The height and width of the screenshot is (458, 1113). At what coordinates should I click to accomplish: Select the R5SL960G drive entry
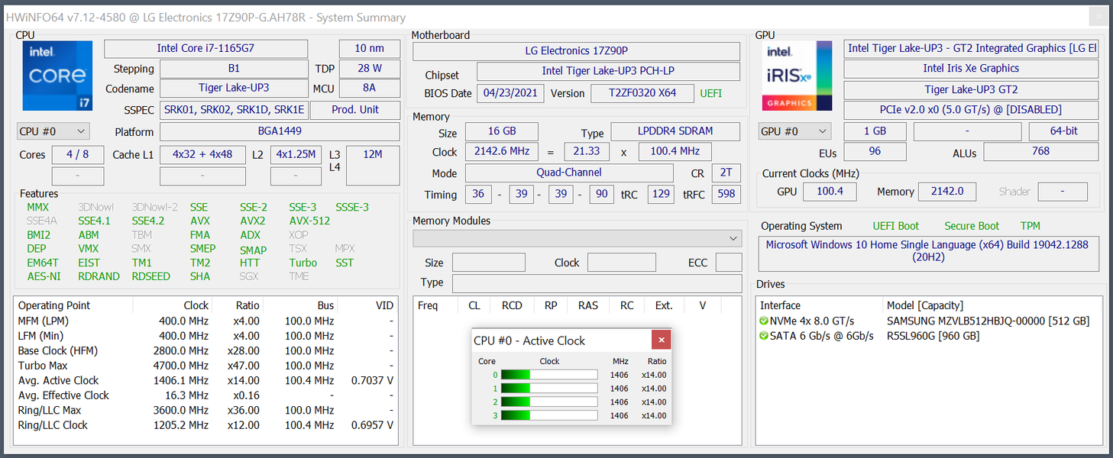click(x=933, y=336)
